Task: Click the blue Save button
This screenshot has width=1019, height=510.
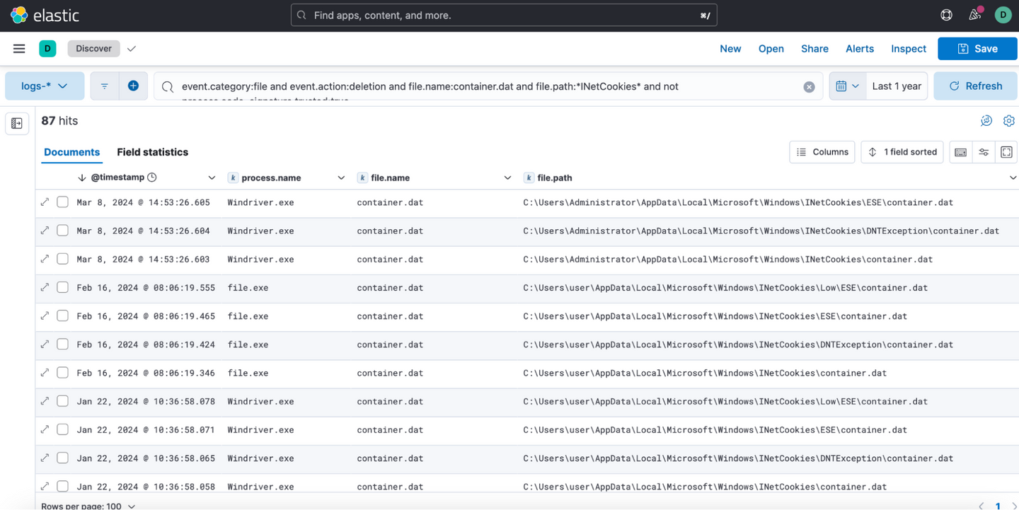Action: tap(977, 49)
